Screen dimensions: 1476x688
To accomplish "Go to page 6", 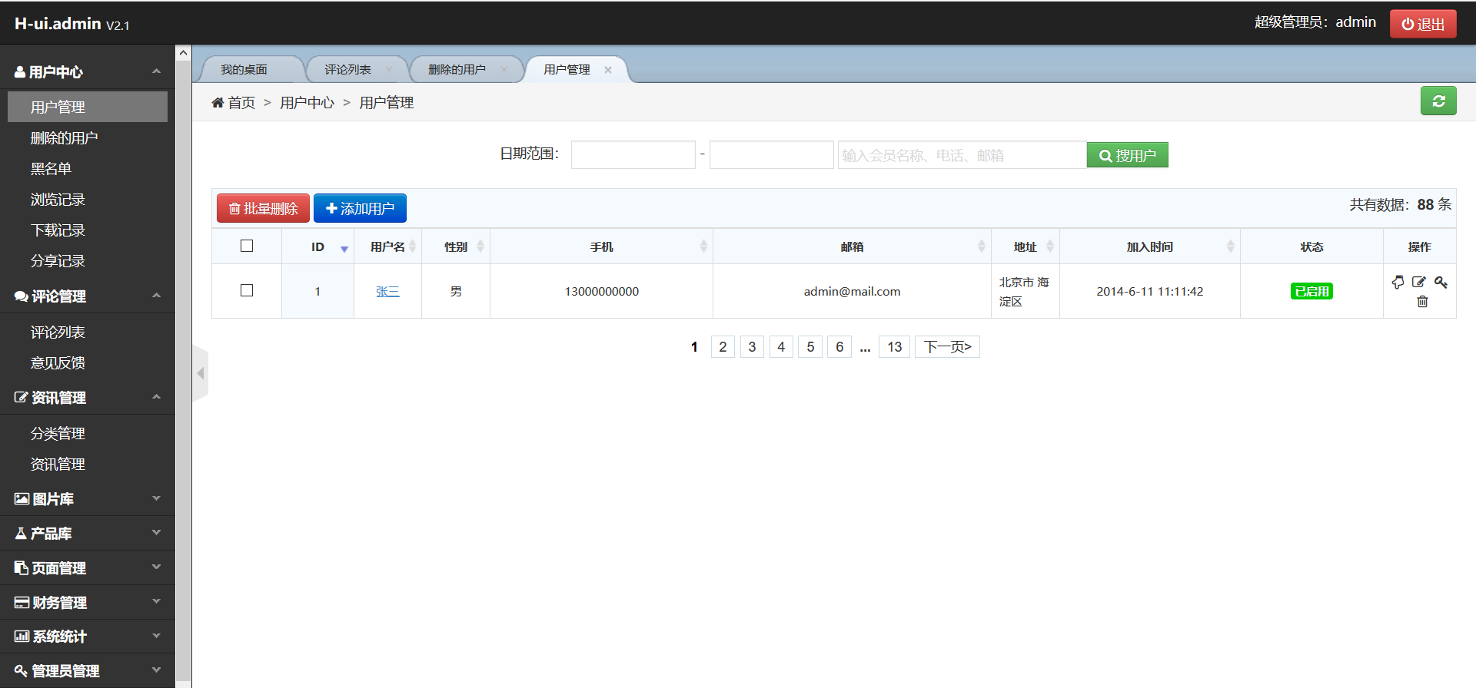I will coord(839,347).
